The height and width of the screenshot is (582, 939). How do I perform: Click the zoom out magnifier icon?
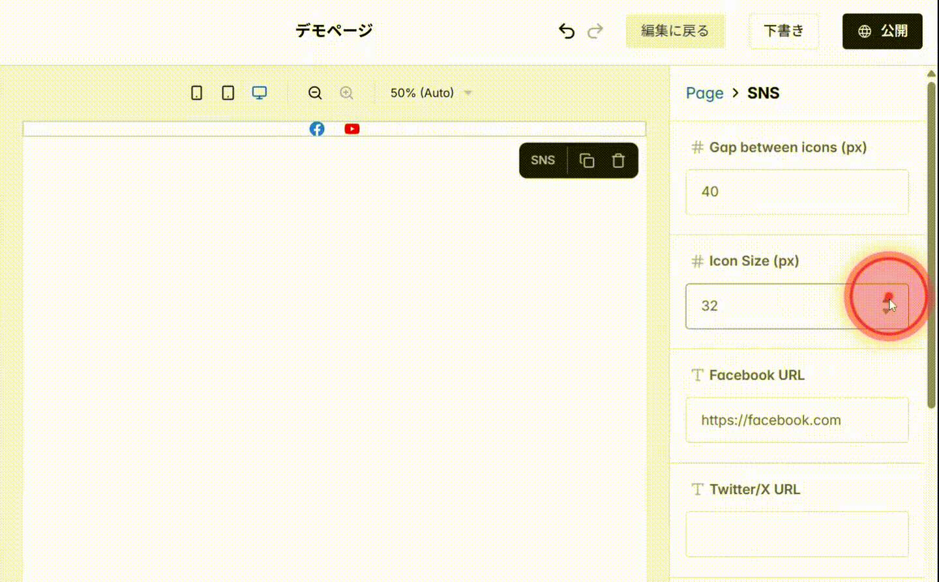tap(314, 93)
